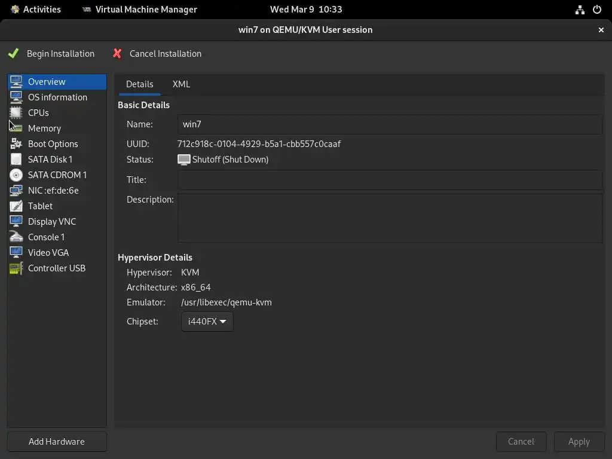
Task: Click the SATA CDROM 1 disc icon
Action: [16, 175]
